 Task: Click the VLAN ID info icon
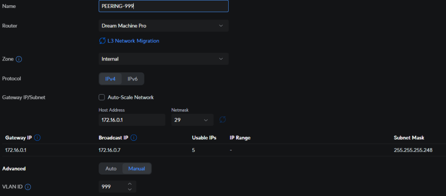tap(28, 187)
